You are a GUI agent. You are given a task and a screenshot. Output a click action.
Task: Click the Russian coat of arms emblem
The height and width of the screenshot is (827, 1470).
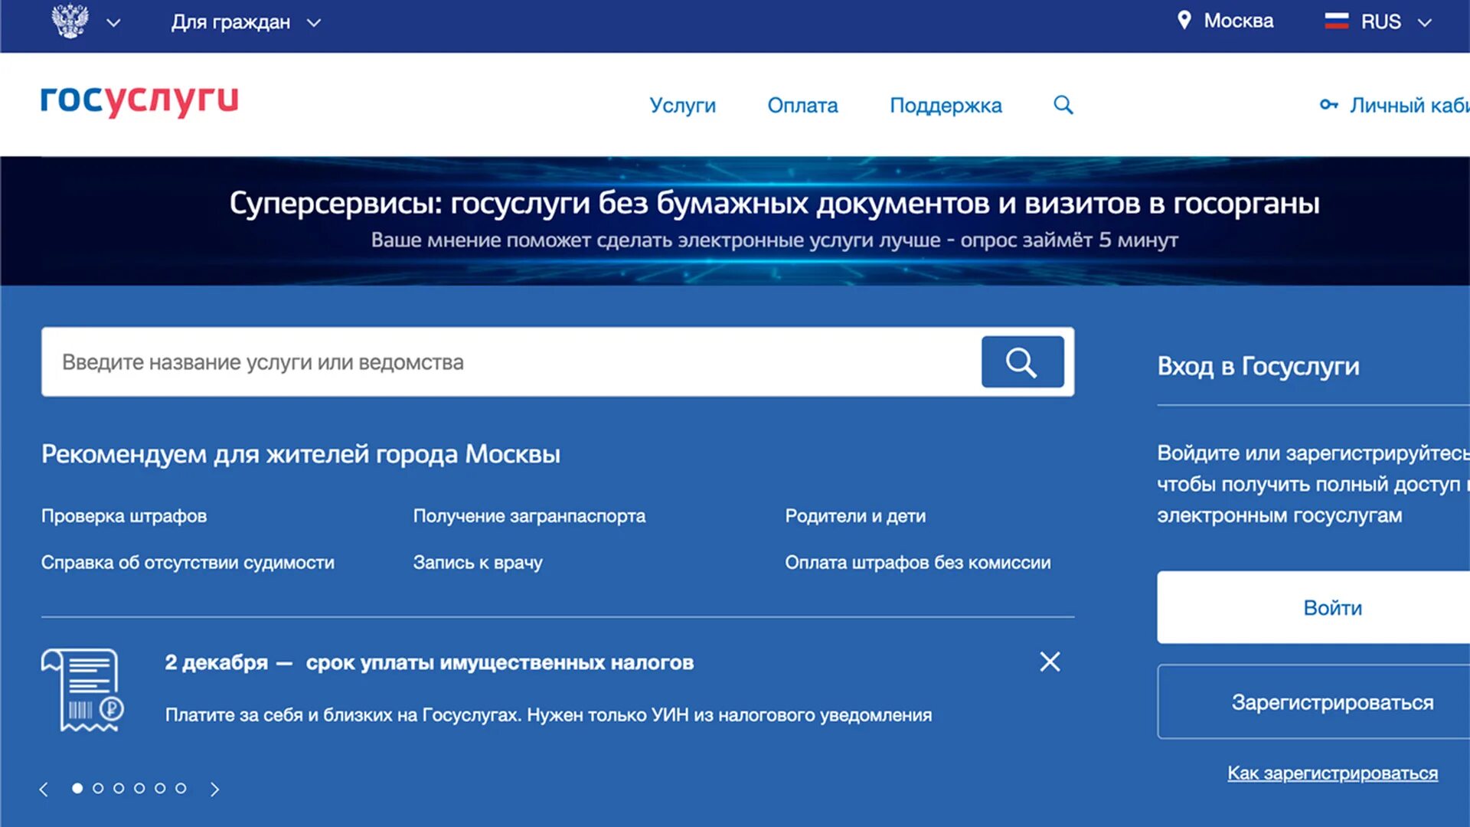(x=70, y=21)
